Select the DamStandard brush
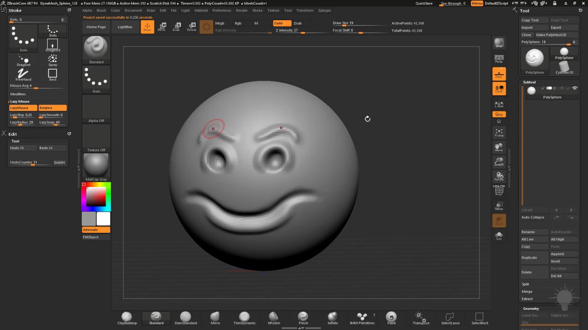Screen dimensions: 588x330 [x=186, y=318]
